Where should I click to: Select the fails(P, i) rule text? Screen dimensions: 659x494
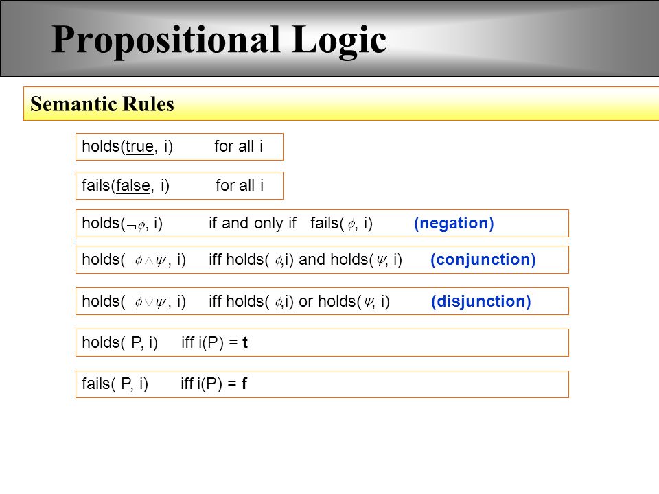164,384
